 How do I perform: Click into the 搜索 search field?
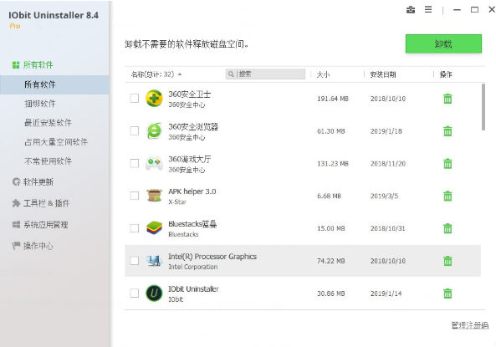[x=265, y=74]
